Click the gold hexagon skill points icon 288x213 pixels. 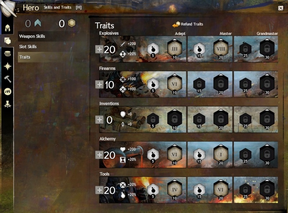coord(72,23)
